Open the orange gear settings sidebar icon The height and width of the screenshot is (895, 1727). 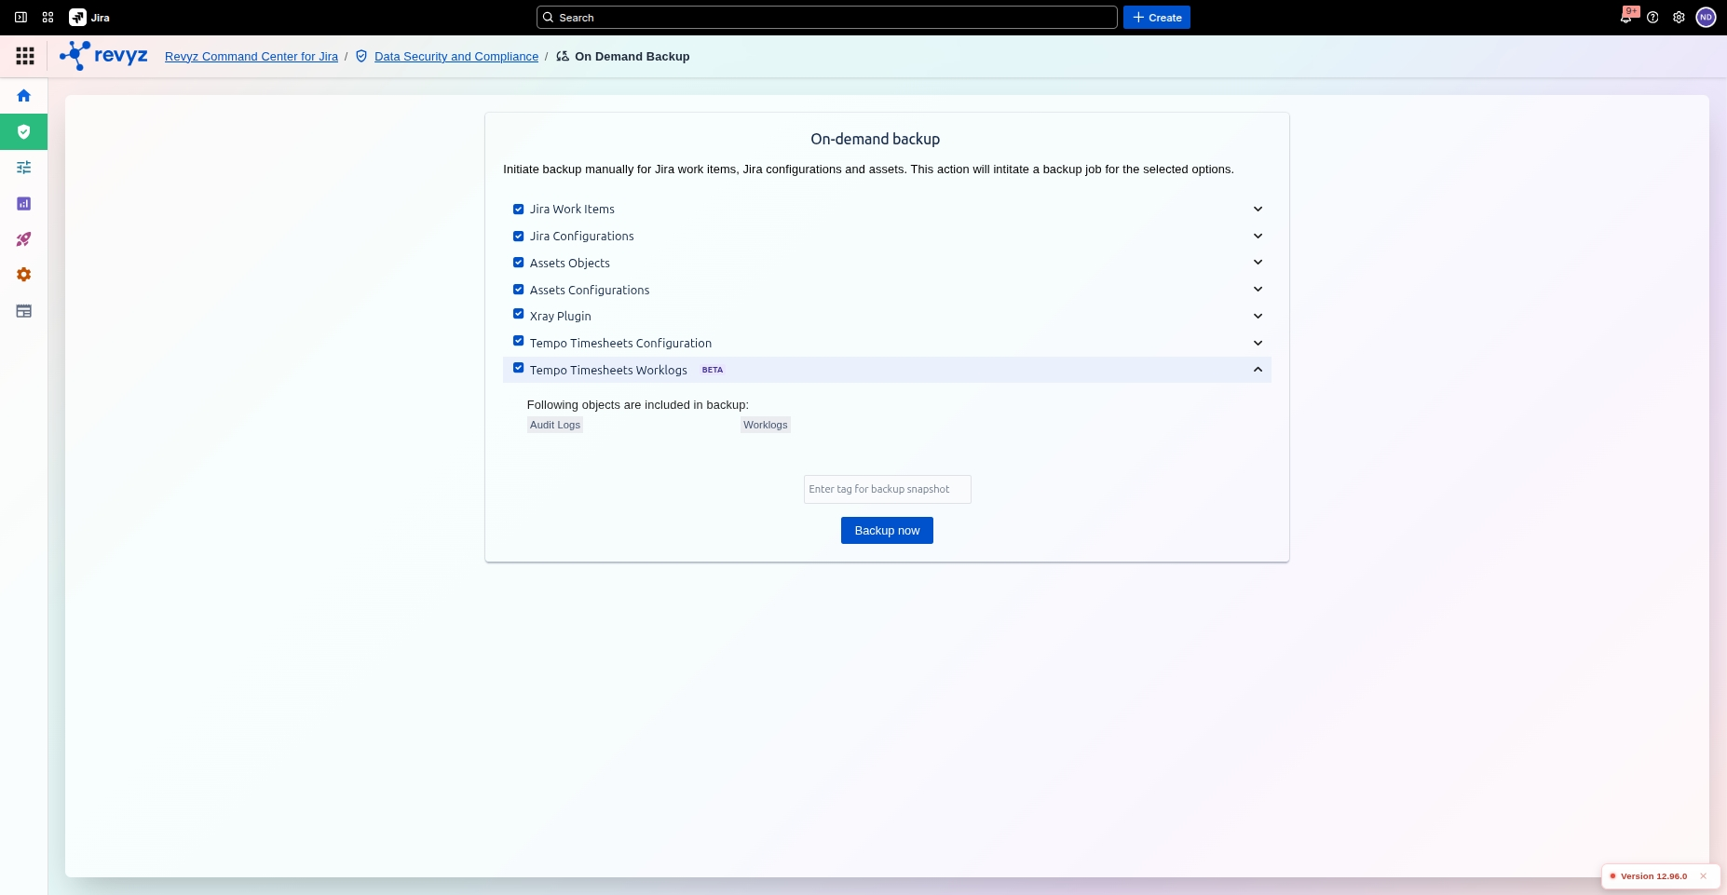(24, 275)
